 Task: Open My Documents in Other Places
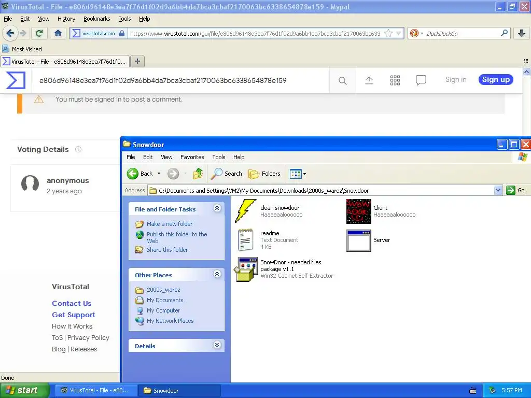tap(165, 300)
